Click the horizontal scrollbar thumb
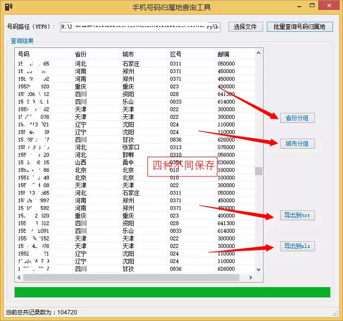 coord(131,277)
